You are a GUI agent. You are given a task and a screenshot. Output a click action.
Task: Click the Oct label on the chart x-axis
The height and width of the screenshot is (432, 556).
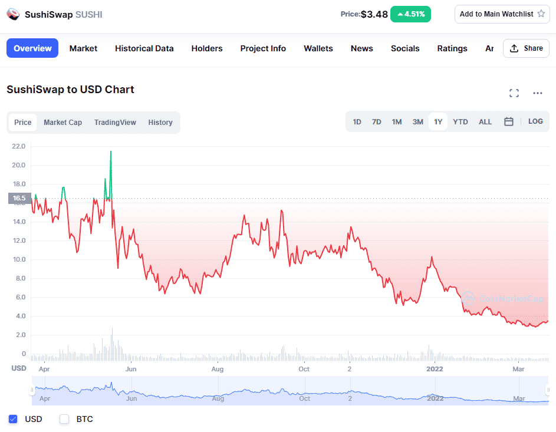[x=304, y=369]
